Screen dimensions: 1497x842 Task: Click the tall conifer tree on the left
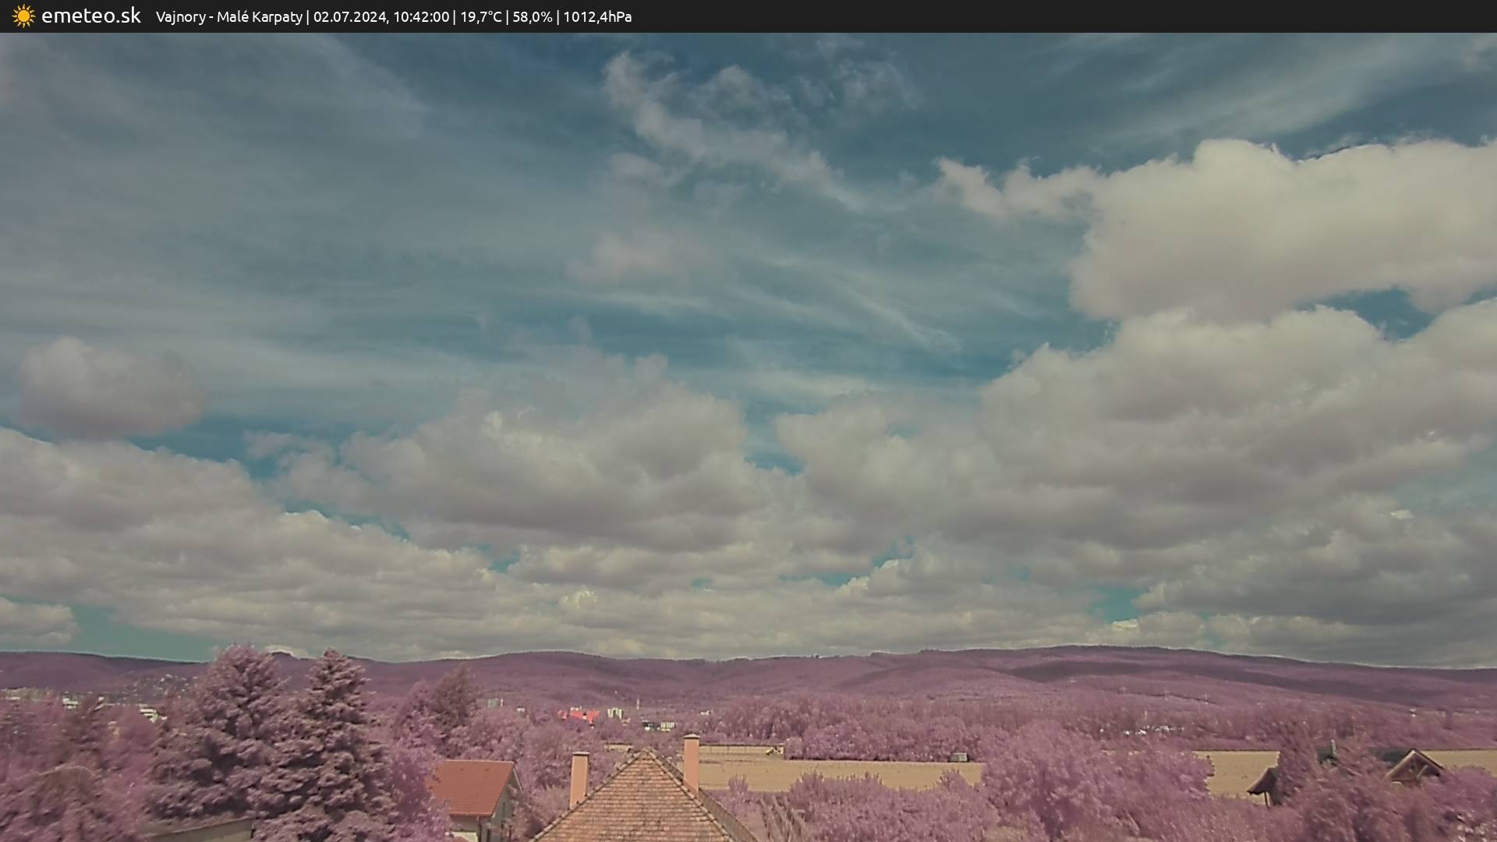click(234, 733)
